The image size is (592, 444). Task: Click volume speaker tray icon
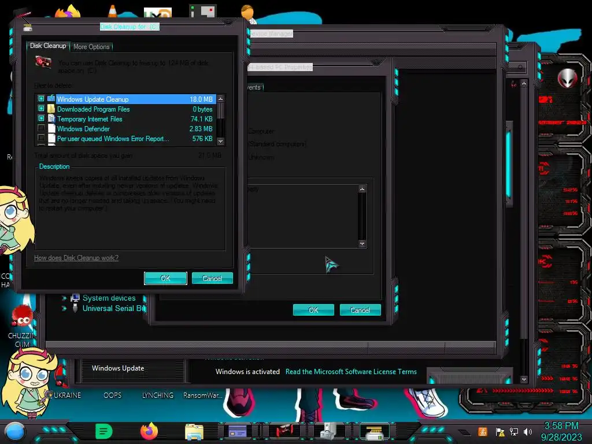tap(528, 431)
